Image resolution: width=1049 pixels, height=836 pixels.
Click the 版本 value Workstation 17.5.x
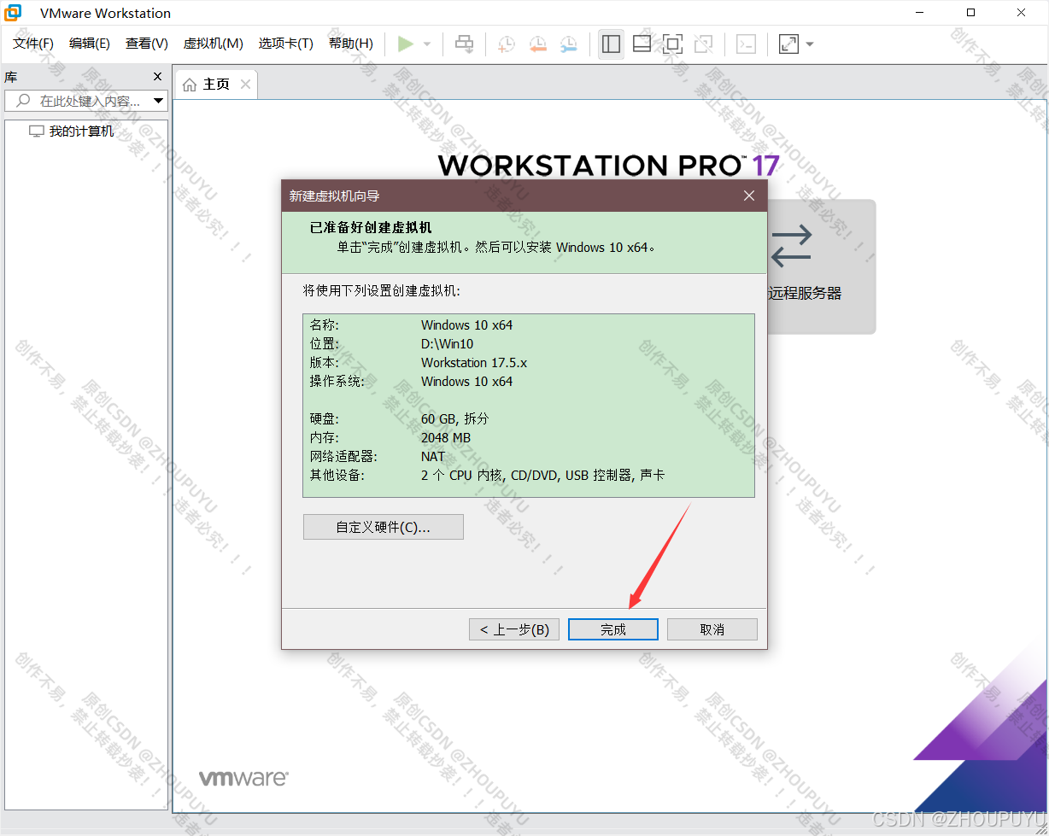(x=474, y=362)
